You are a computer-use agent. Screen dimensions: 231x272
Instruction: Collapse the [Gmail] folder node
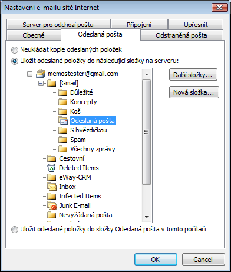[x=41, y=84]
